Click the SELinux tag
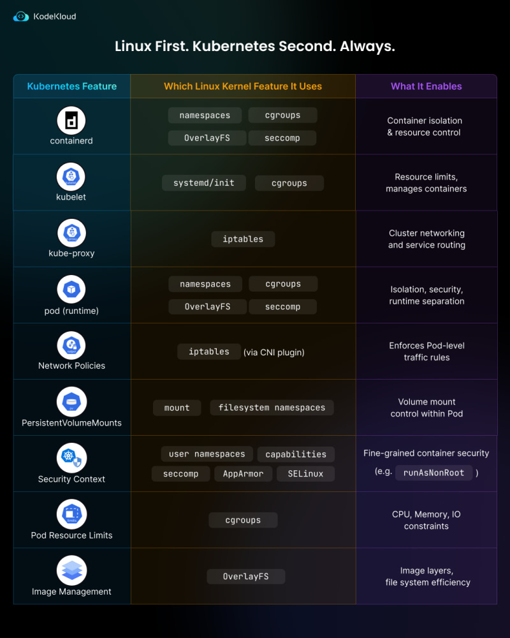This screenshot has height=638, width=510. 305,474
